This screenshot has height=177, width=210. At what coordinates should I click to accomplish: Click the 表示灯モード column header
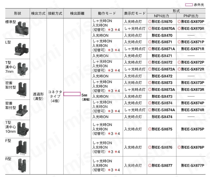[135, 13]
